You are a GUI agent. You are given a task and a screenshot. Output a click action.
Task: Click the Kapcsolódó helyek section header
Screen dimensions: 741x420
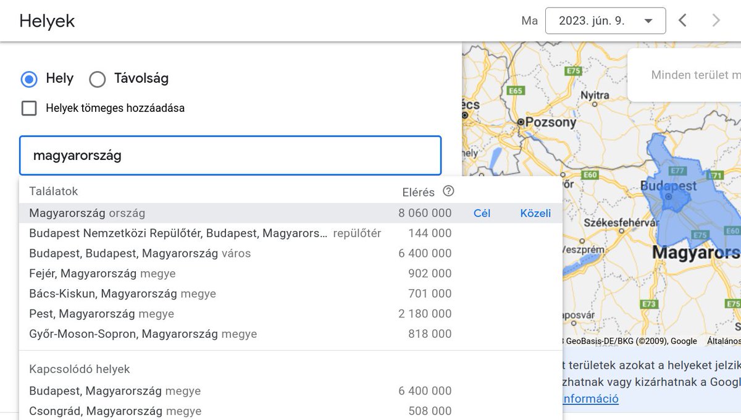(80, 369)
